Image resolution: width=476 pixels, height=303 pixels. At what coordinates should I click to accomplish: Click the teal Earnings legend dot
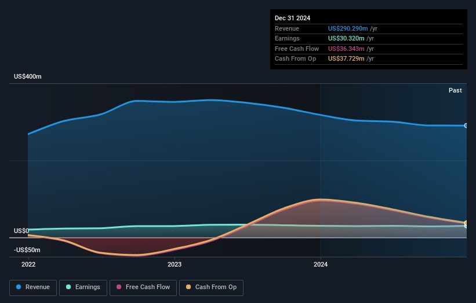coord(68,287)
